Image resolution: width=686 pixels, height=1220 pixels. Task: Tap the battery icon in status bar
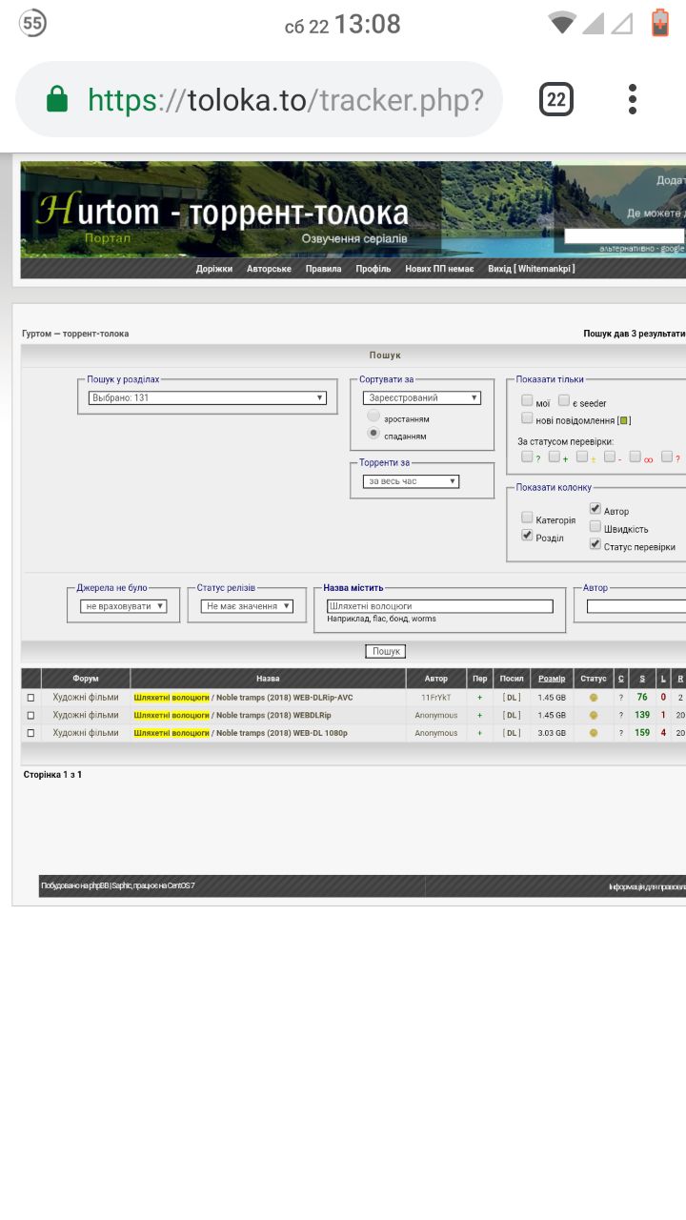(659, 22)
